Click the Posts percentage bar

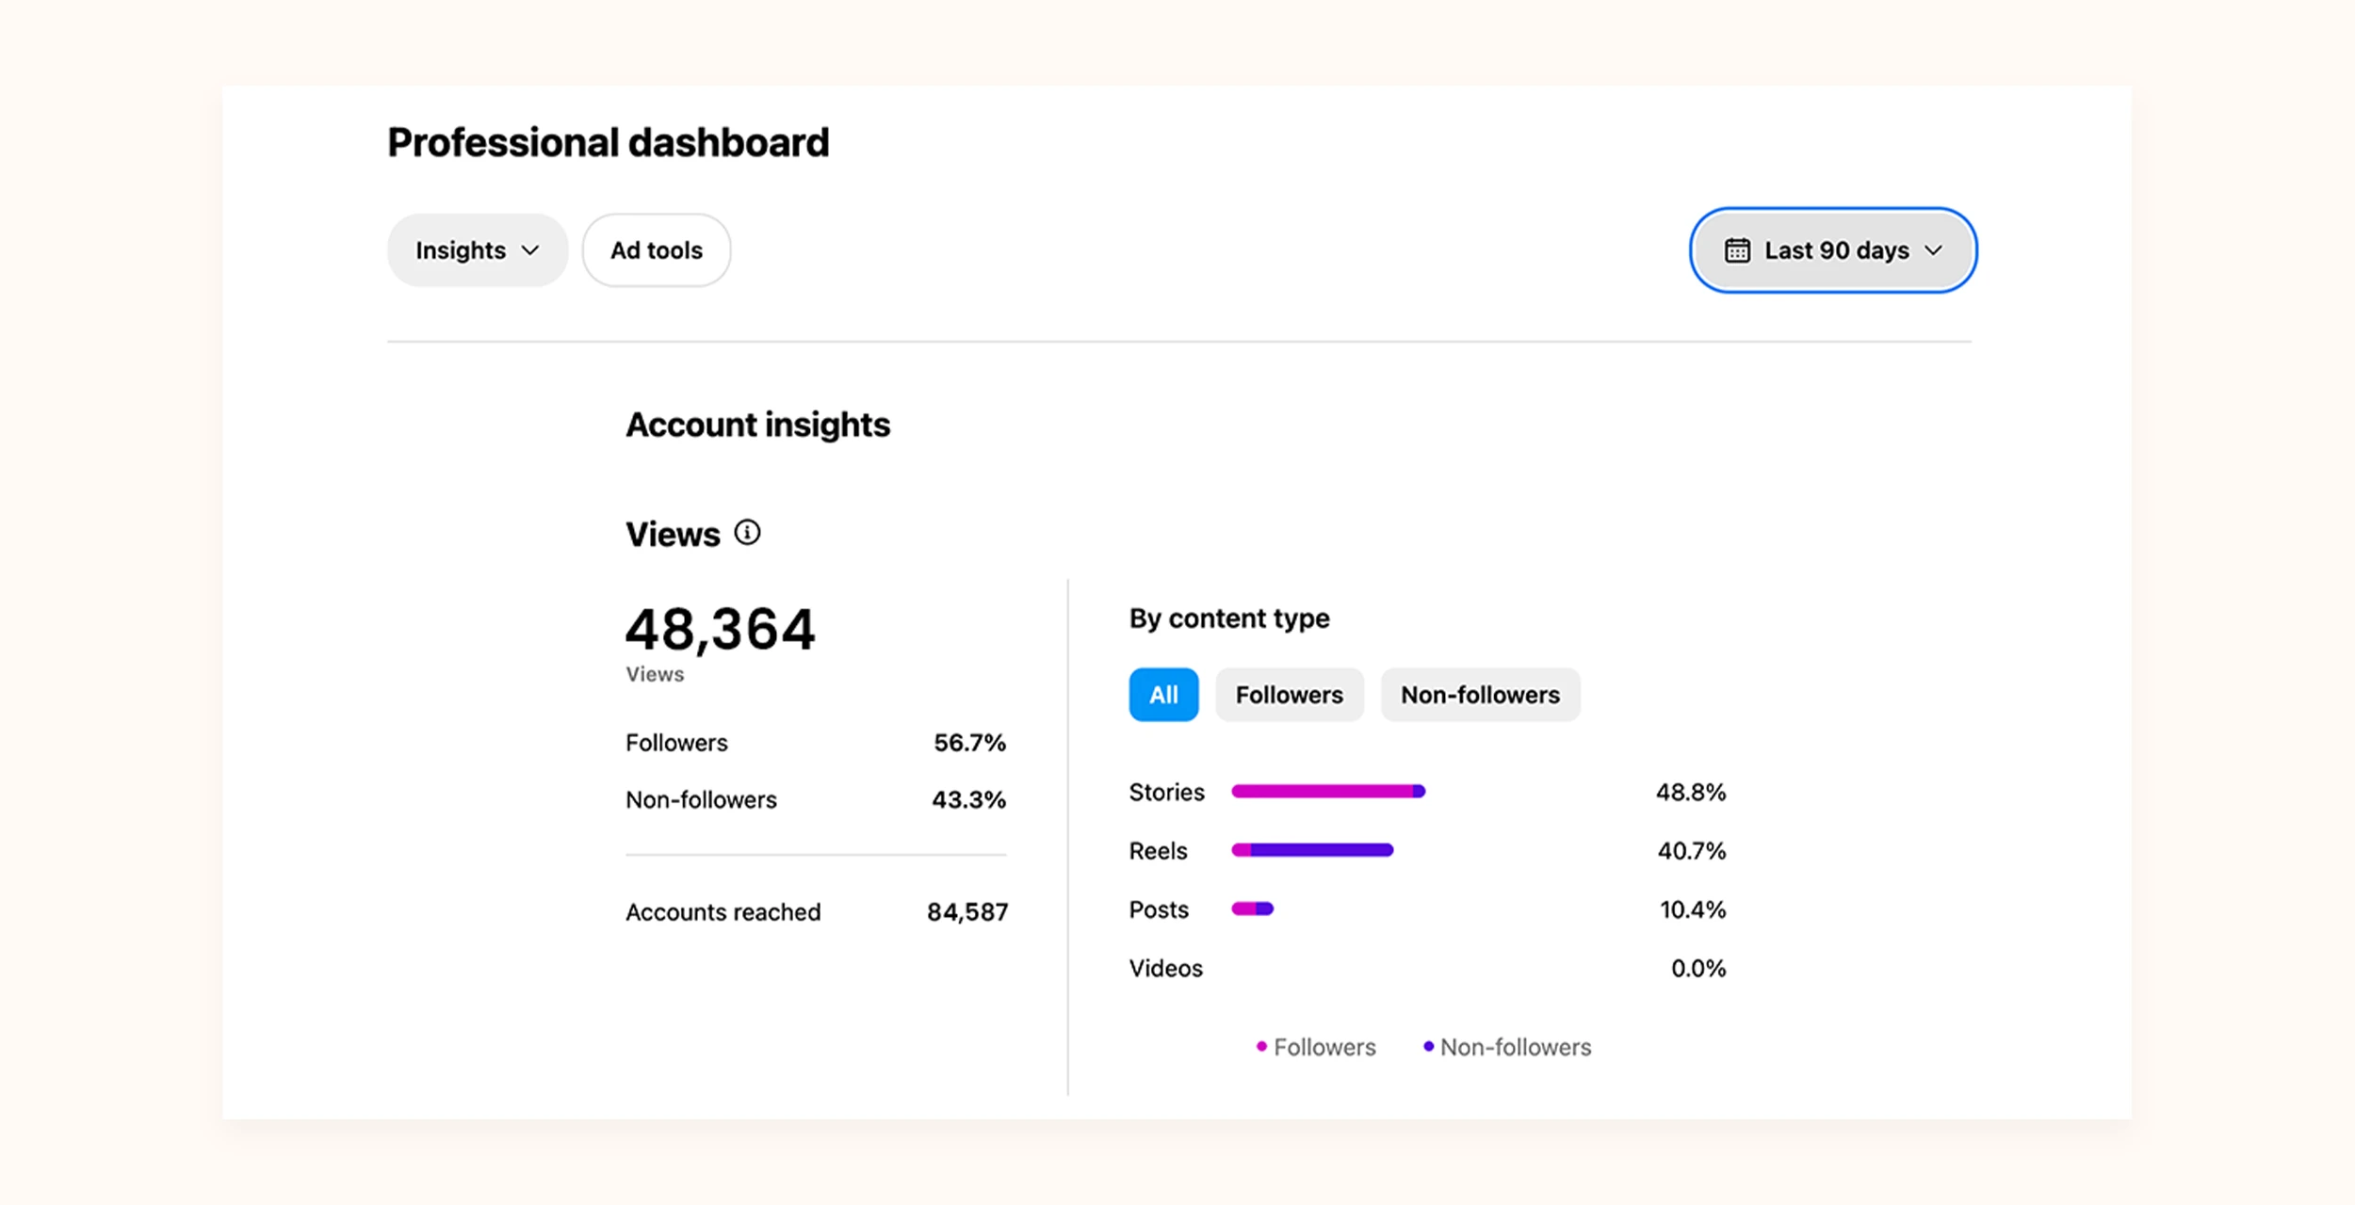1252,909
